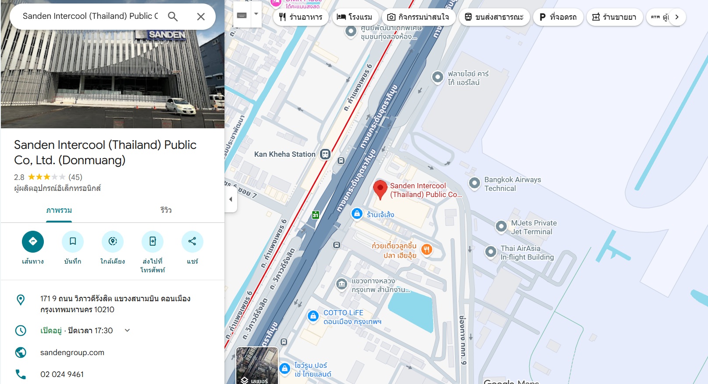
Task: Click the share (แชร์) icon
Action: [x=192, y=241]
